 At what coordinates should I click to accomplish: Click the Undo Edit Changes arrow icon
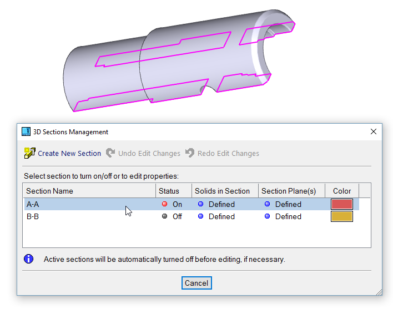110,153
